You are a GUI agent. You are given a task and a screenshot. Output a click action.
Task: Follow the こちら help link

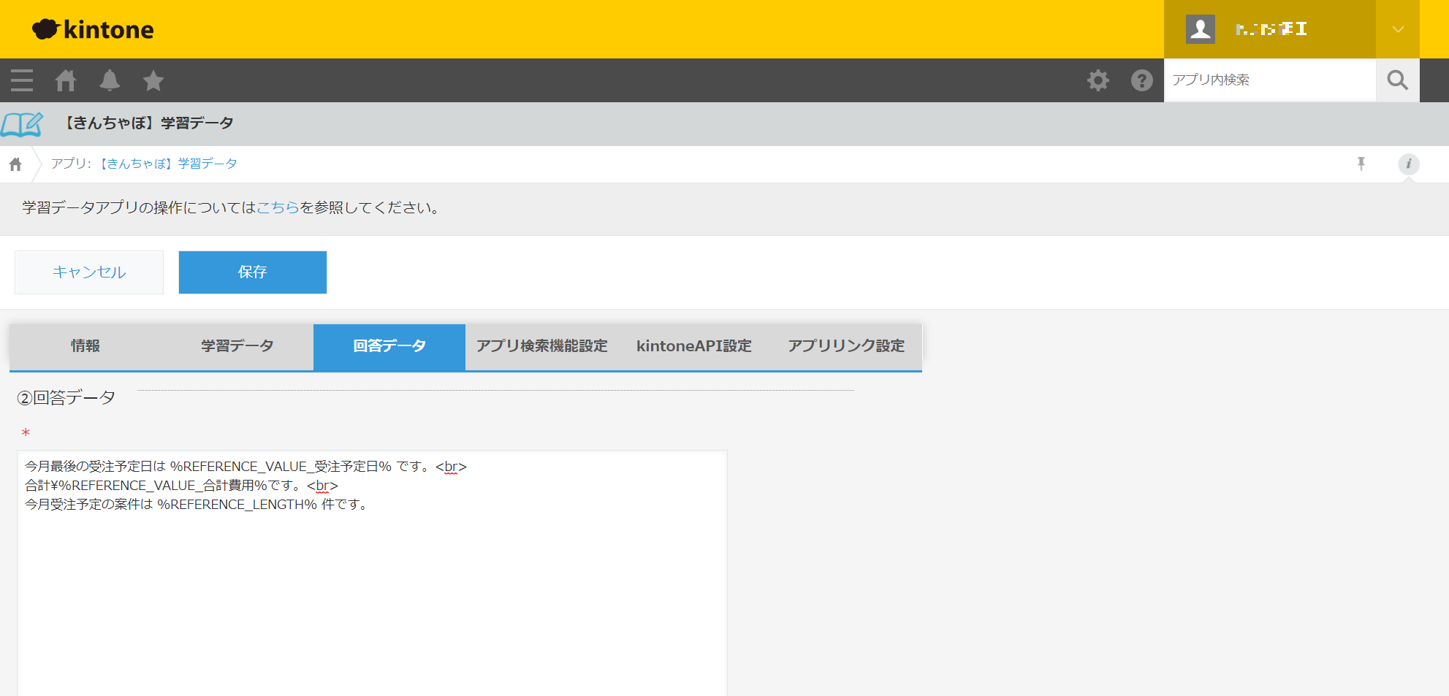point(278,208)
